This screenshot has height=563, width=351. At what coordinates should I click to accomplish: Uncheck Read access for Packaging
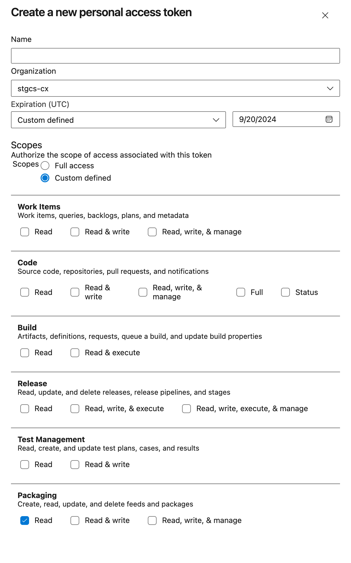24,520
